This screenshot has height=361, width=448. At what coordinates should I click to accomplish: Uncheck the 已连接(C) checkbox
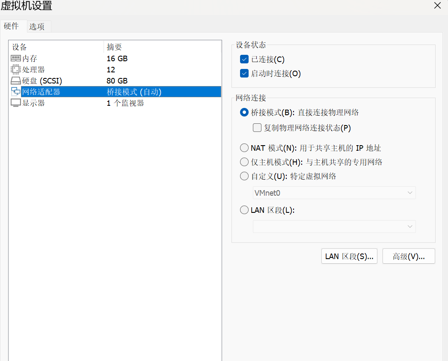(x=244, y=59)
